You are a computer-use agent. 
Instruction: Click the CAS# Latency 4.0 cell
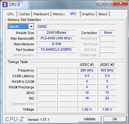[x=87, y=76]
